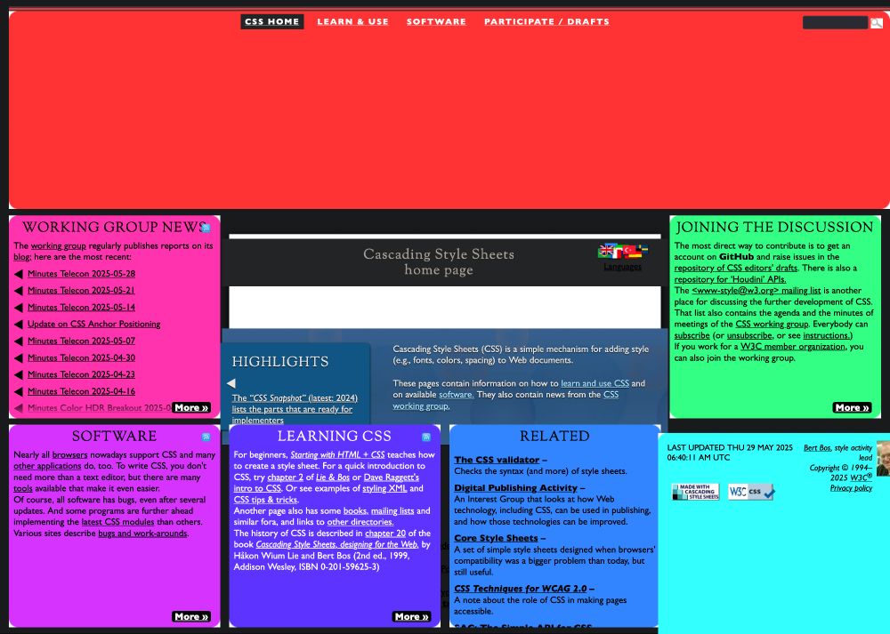Open Minutes Telecon 2025-05-07
The image size is (890, 634).
(81, 341)
